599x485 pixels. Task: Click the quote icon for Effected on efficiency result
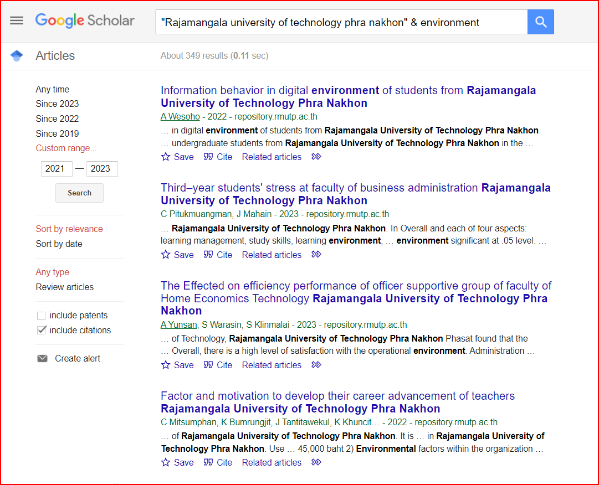(208, 365)
